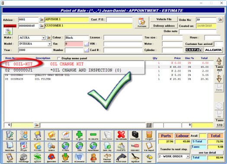Click the Del. Estimate red X
The image size is (227, 164).
[x=121, y=136]
